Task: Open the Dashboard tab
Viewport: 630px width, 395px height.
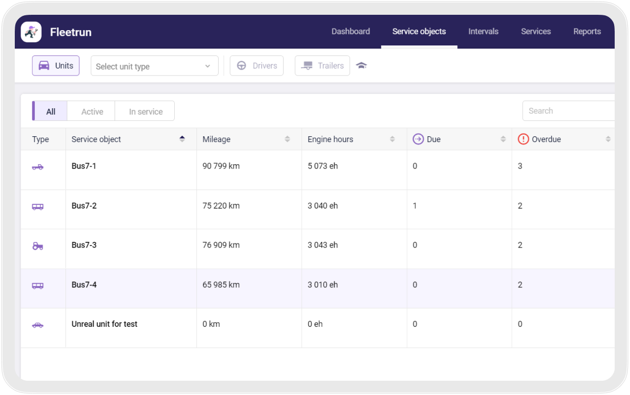Action: coord(350,32)
